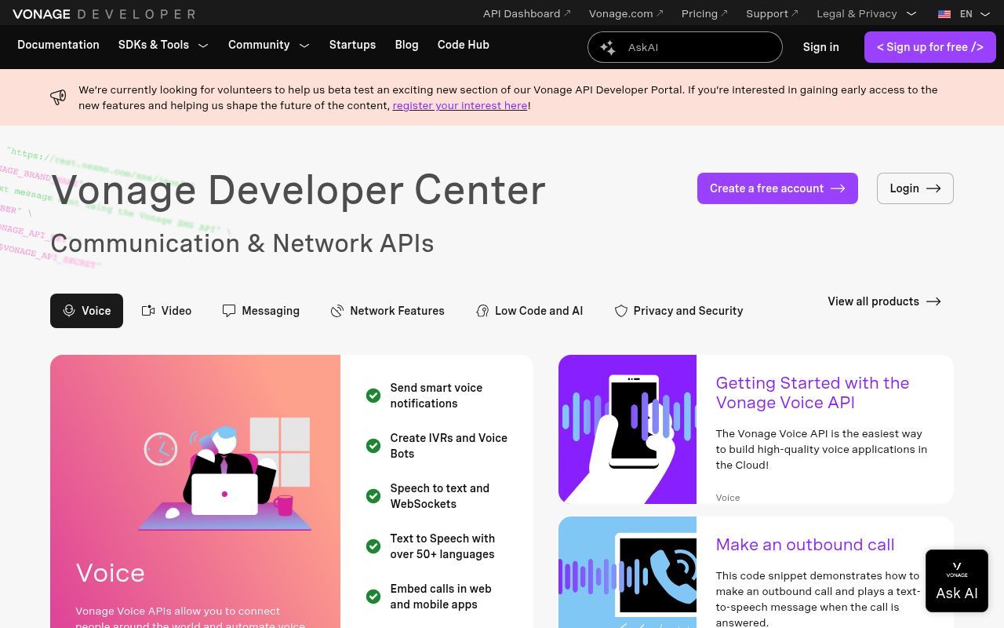The width and height of the screenshot is (1004, 628).
Task: Open the floating Ask AI widget
Action: point(957,581)
